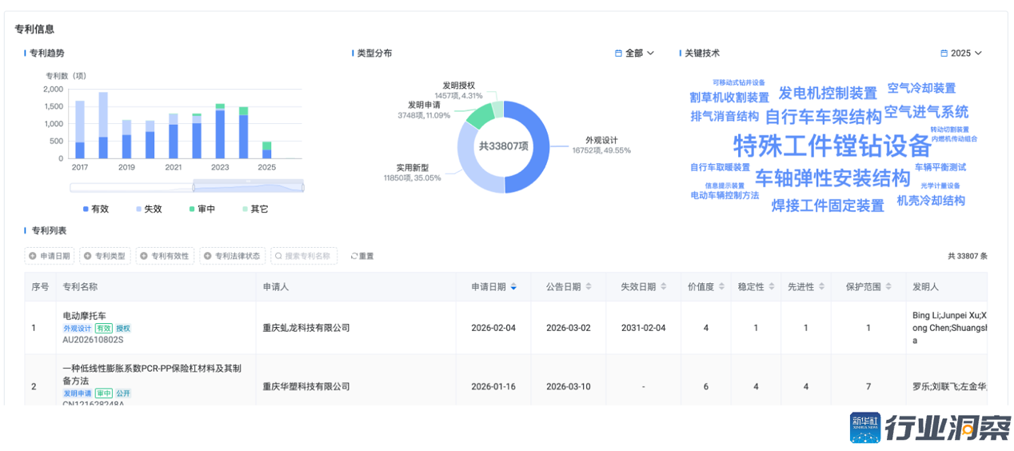The image size is (1014, 451).
Task: Sort patents by 失效日期
Action: (664, 286)
